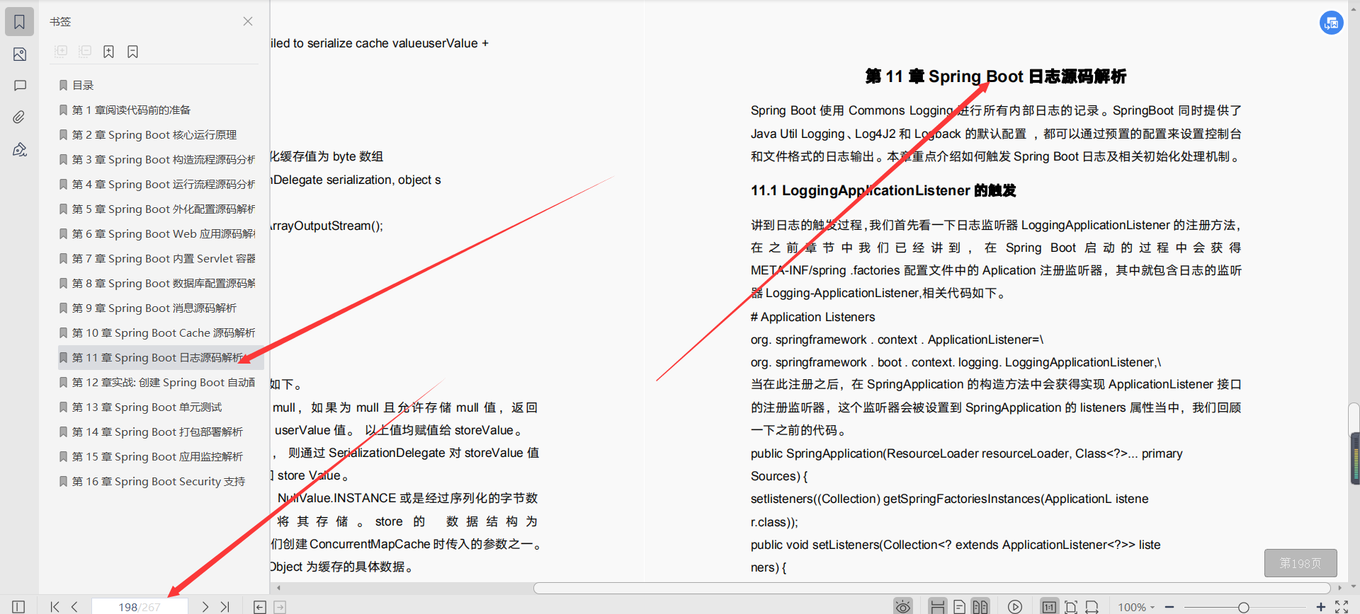Open the signature stamp panel icon
1360x614 pixels.
point(19,149)
